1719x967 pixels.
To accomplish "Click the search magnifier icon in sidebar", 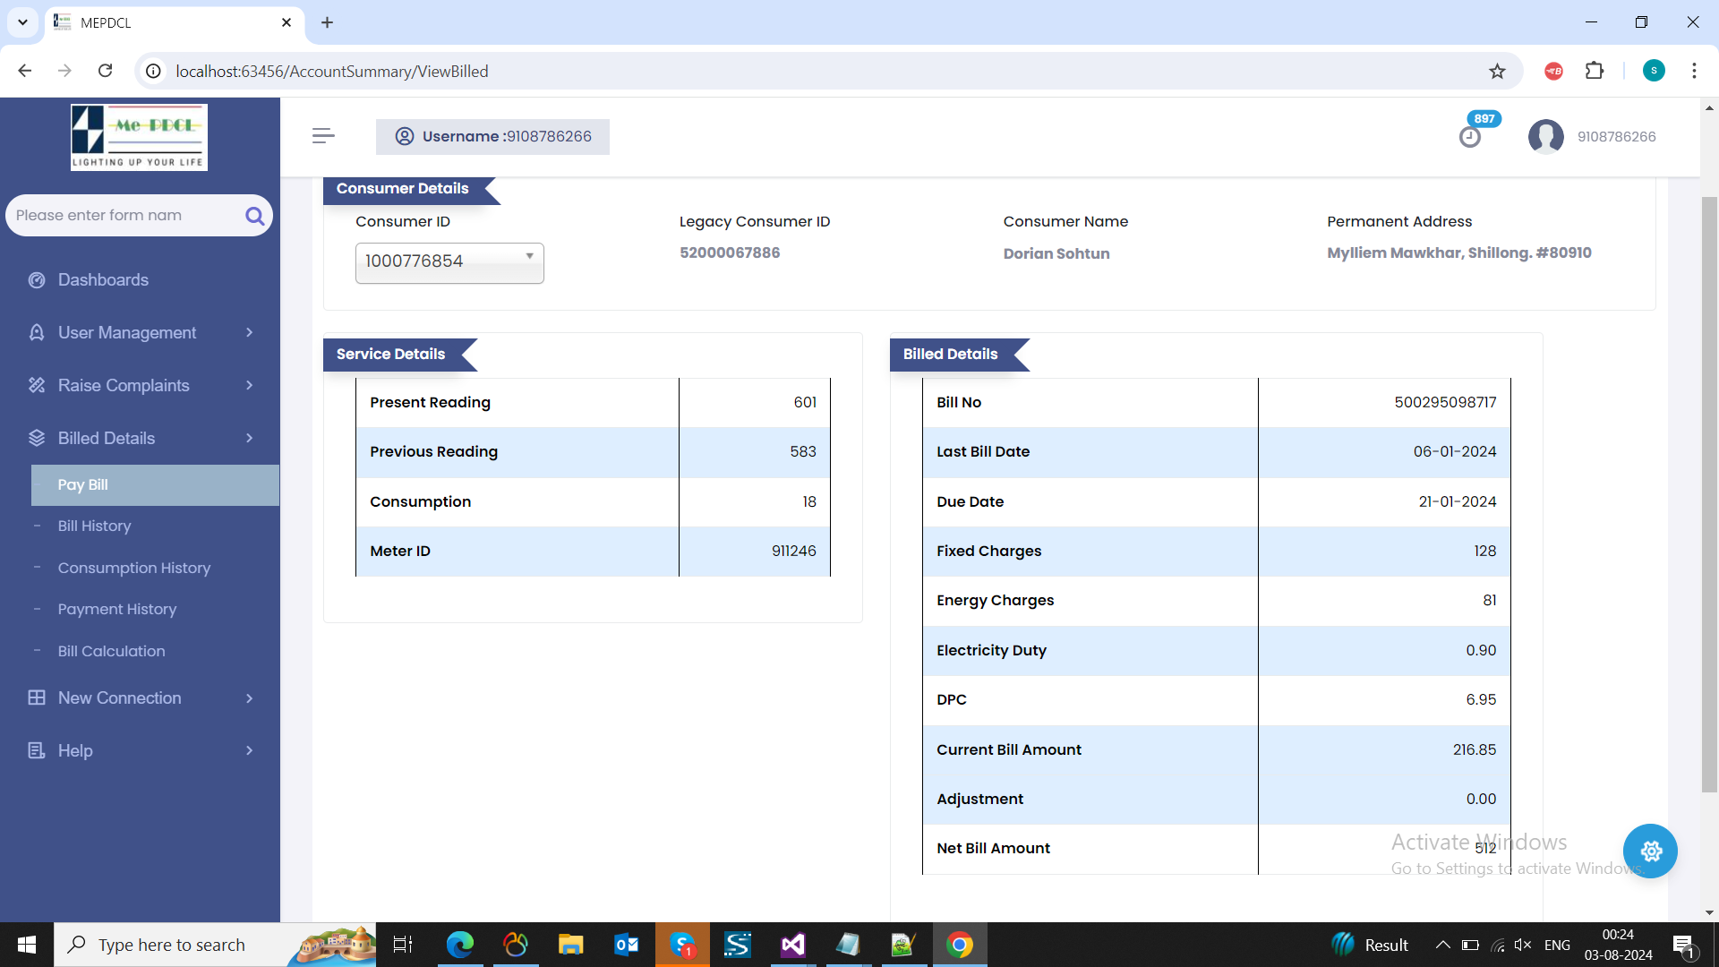I will (x=254, y=216).
